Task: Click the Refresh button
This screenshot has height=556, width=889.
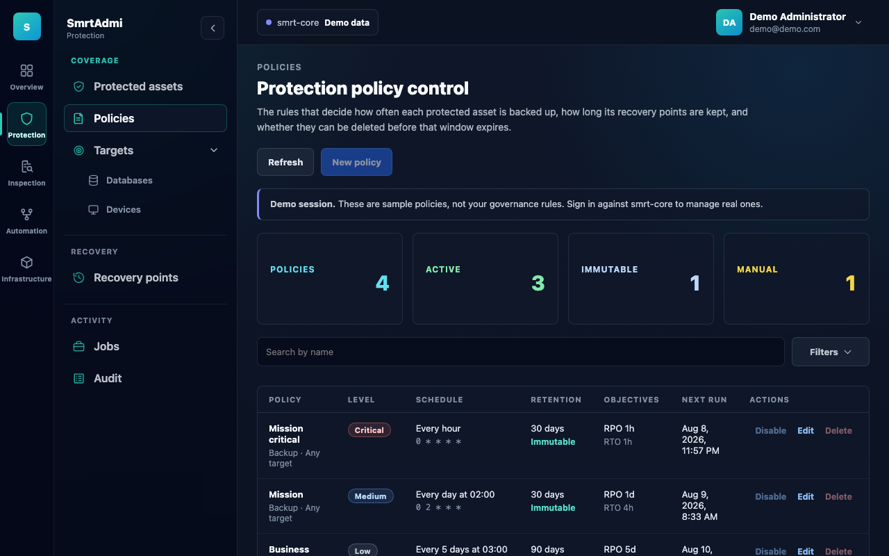Action: (285, 162)
